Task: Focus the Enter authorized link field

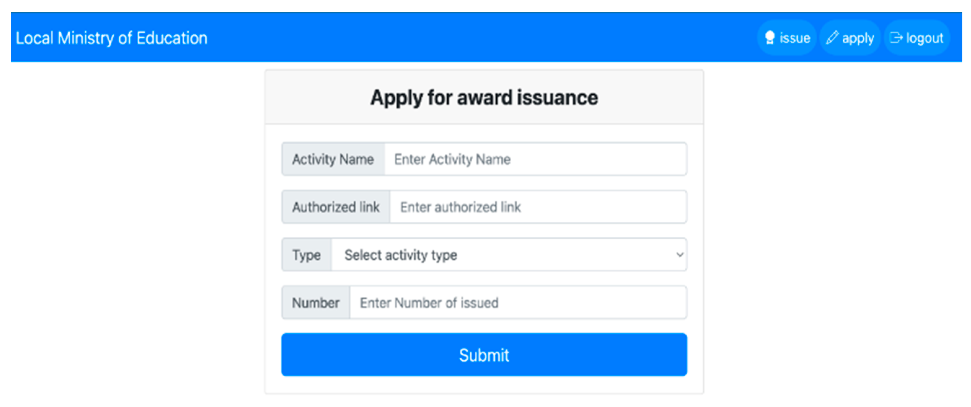Action: tap(538, 207)
